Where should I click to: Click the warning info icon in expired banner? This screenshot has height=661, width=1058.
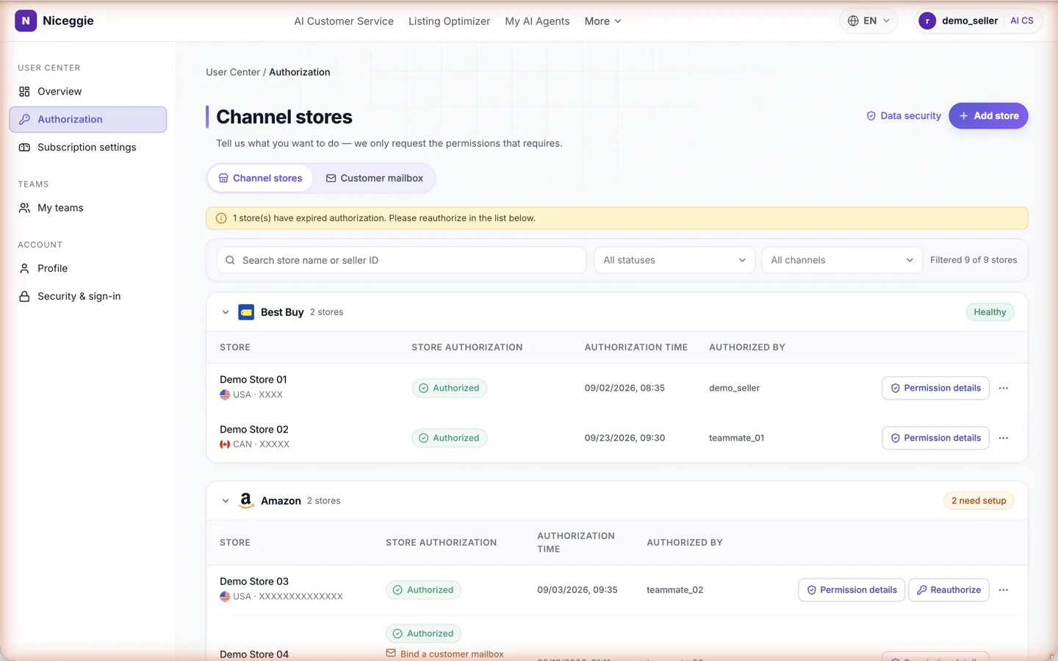click(221, 218)
